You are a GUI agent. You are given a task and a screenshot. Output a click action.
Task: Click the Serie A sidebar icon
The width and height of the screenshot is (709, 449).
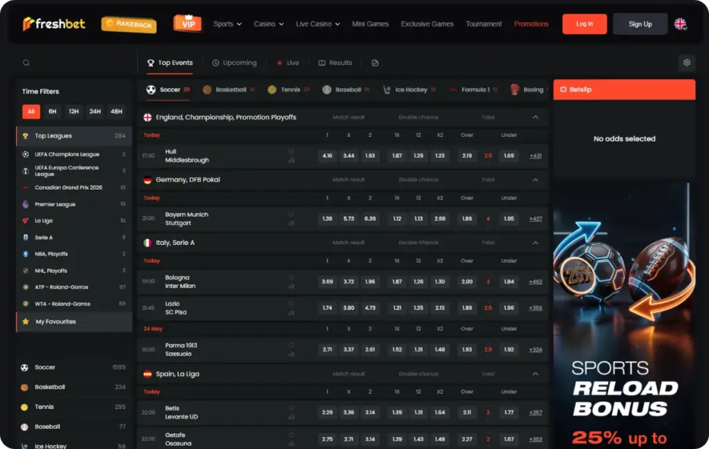click(26, 237)
